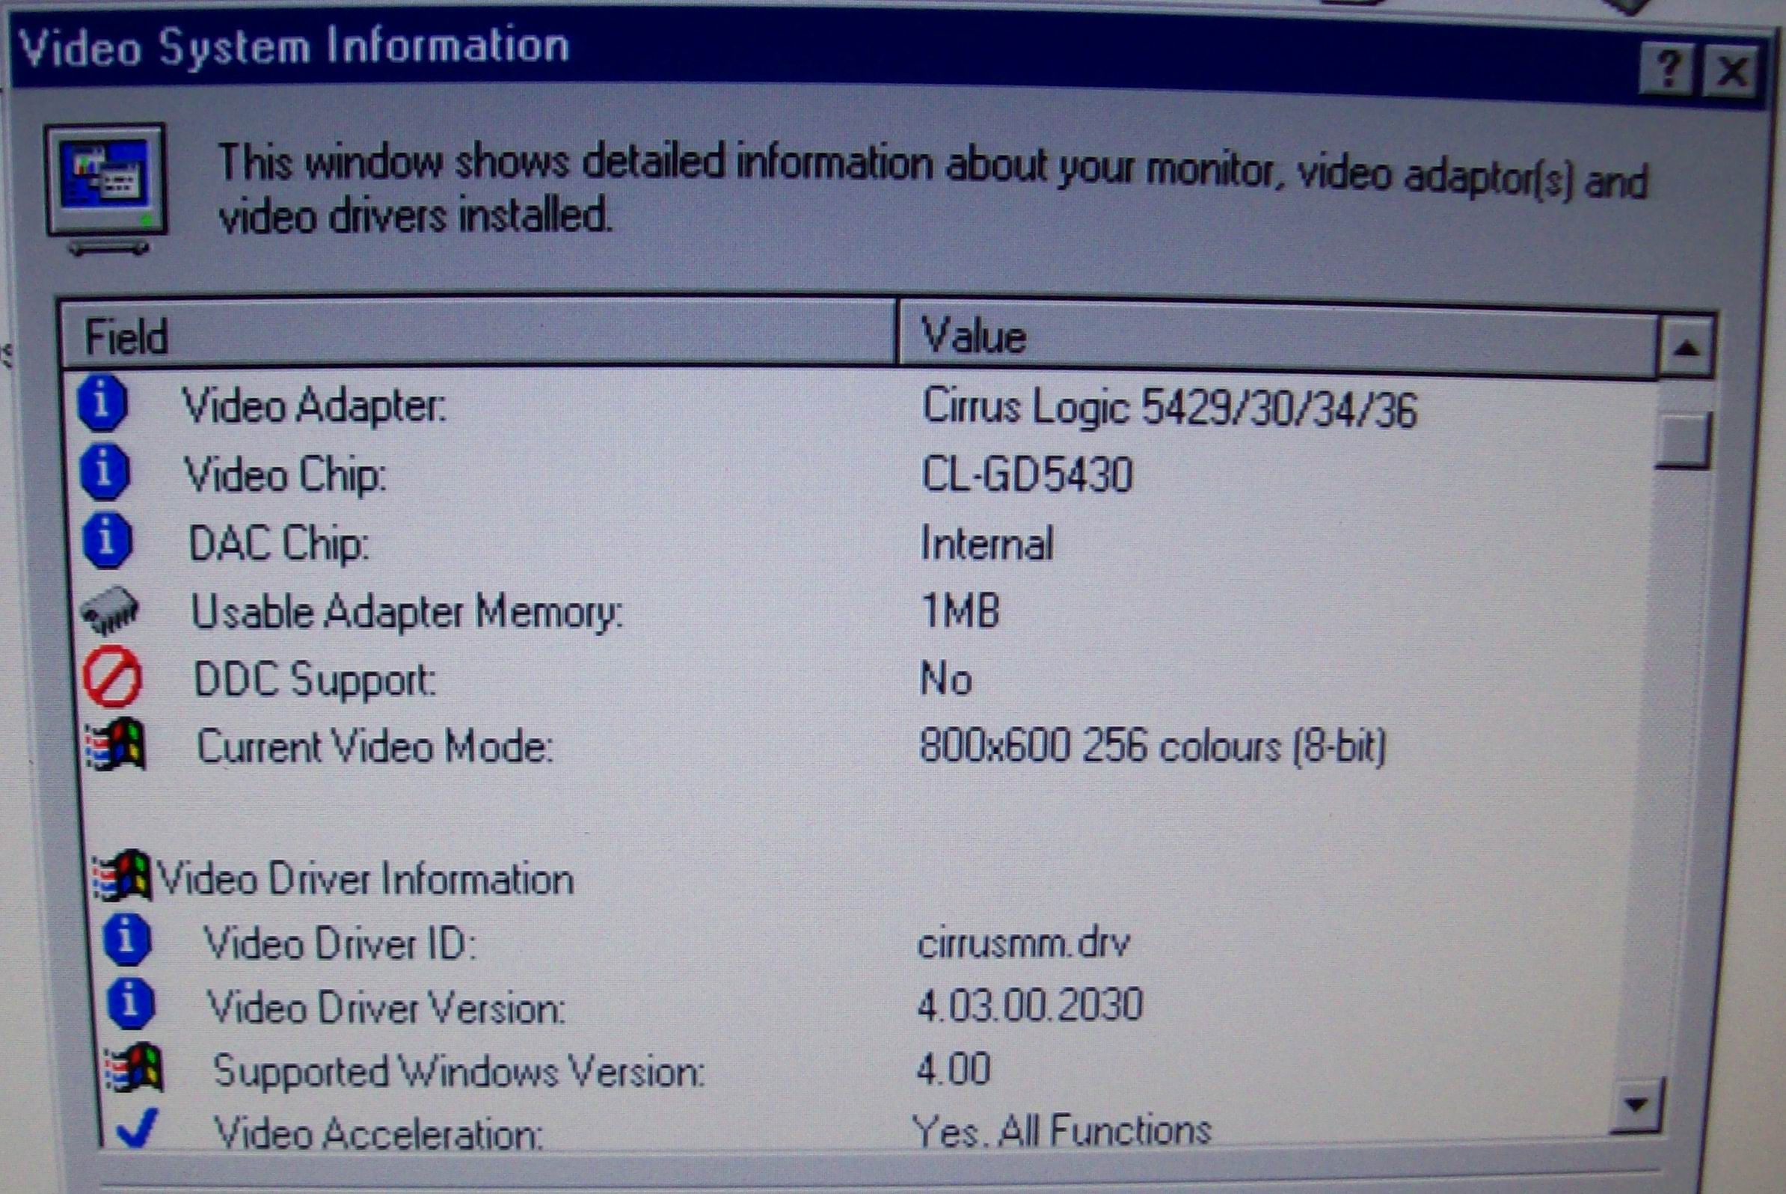Click the question mark help button in title bar
The width and height of the screenshot is (1786, 1194).
tap(1667, 70)
